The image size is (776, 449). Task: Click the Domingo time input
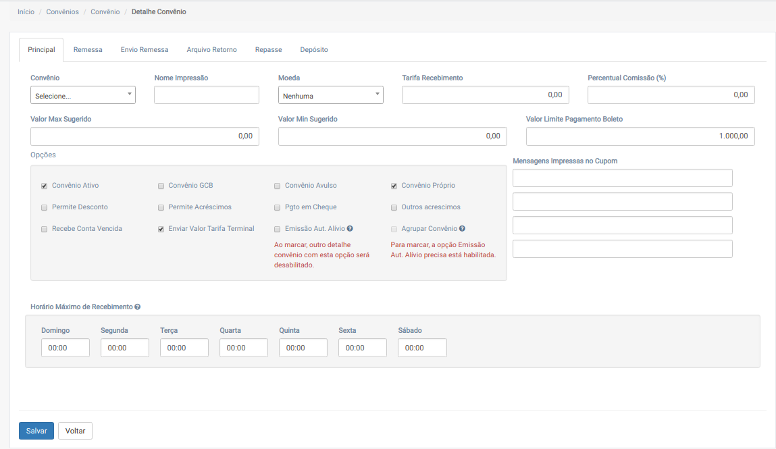[66, 348]
